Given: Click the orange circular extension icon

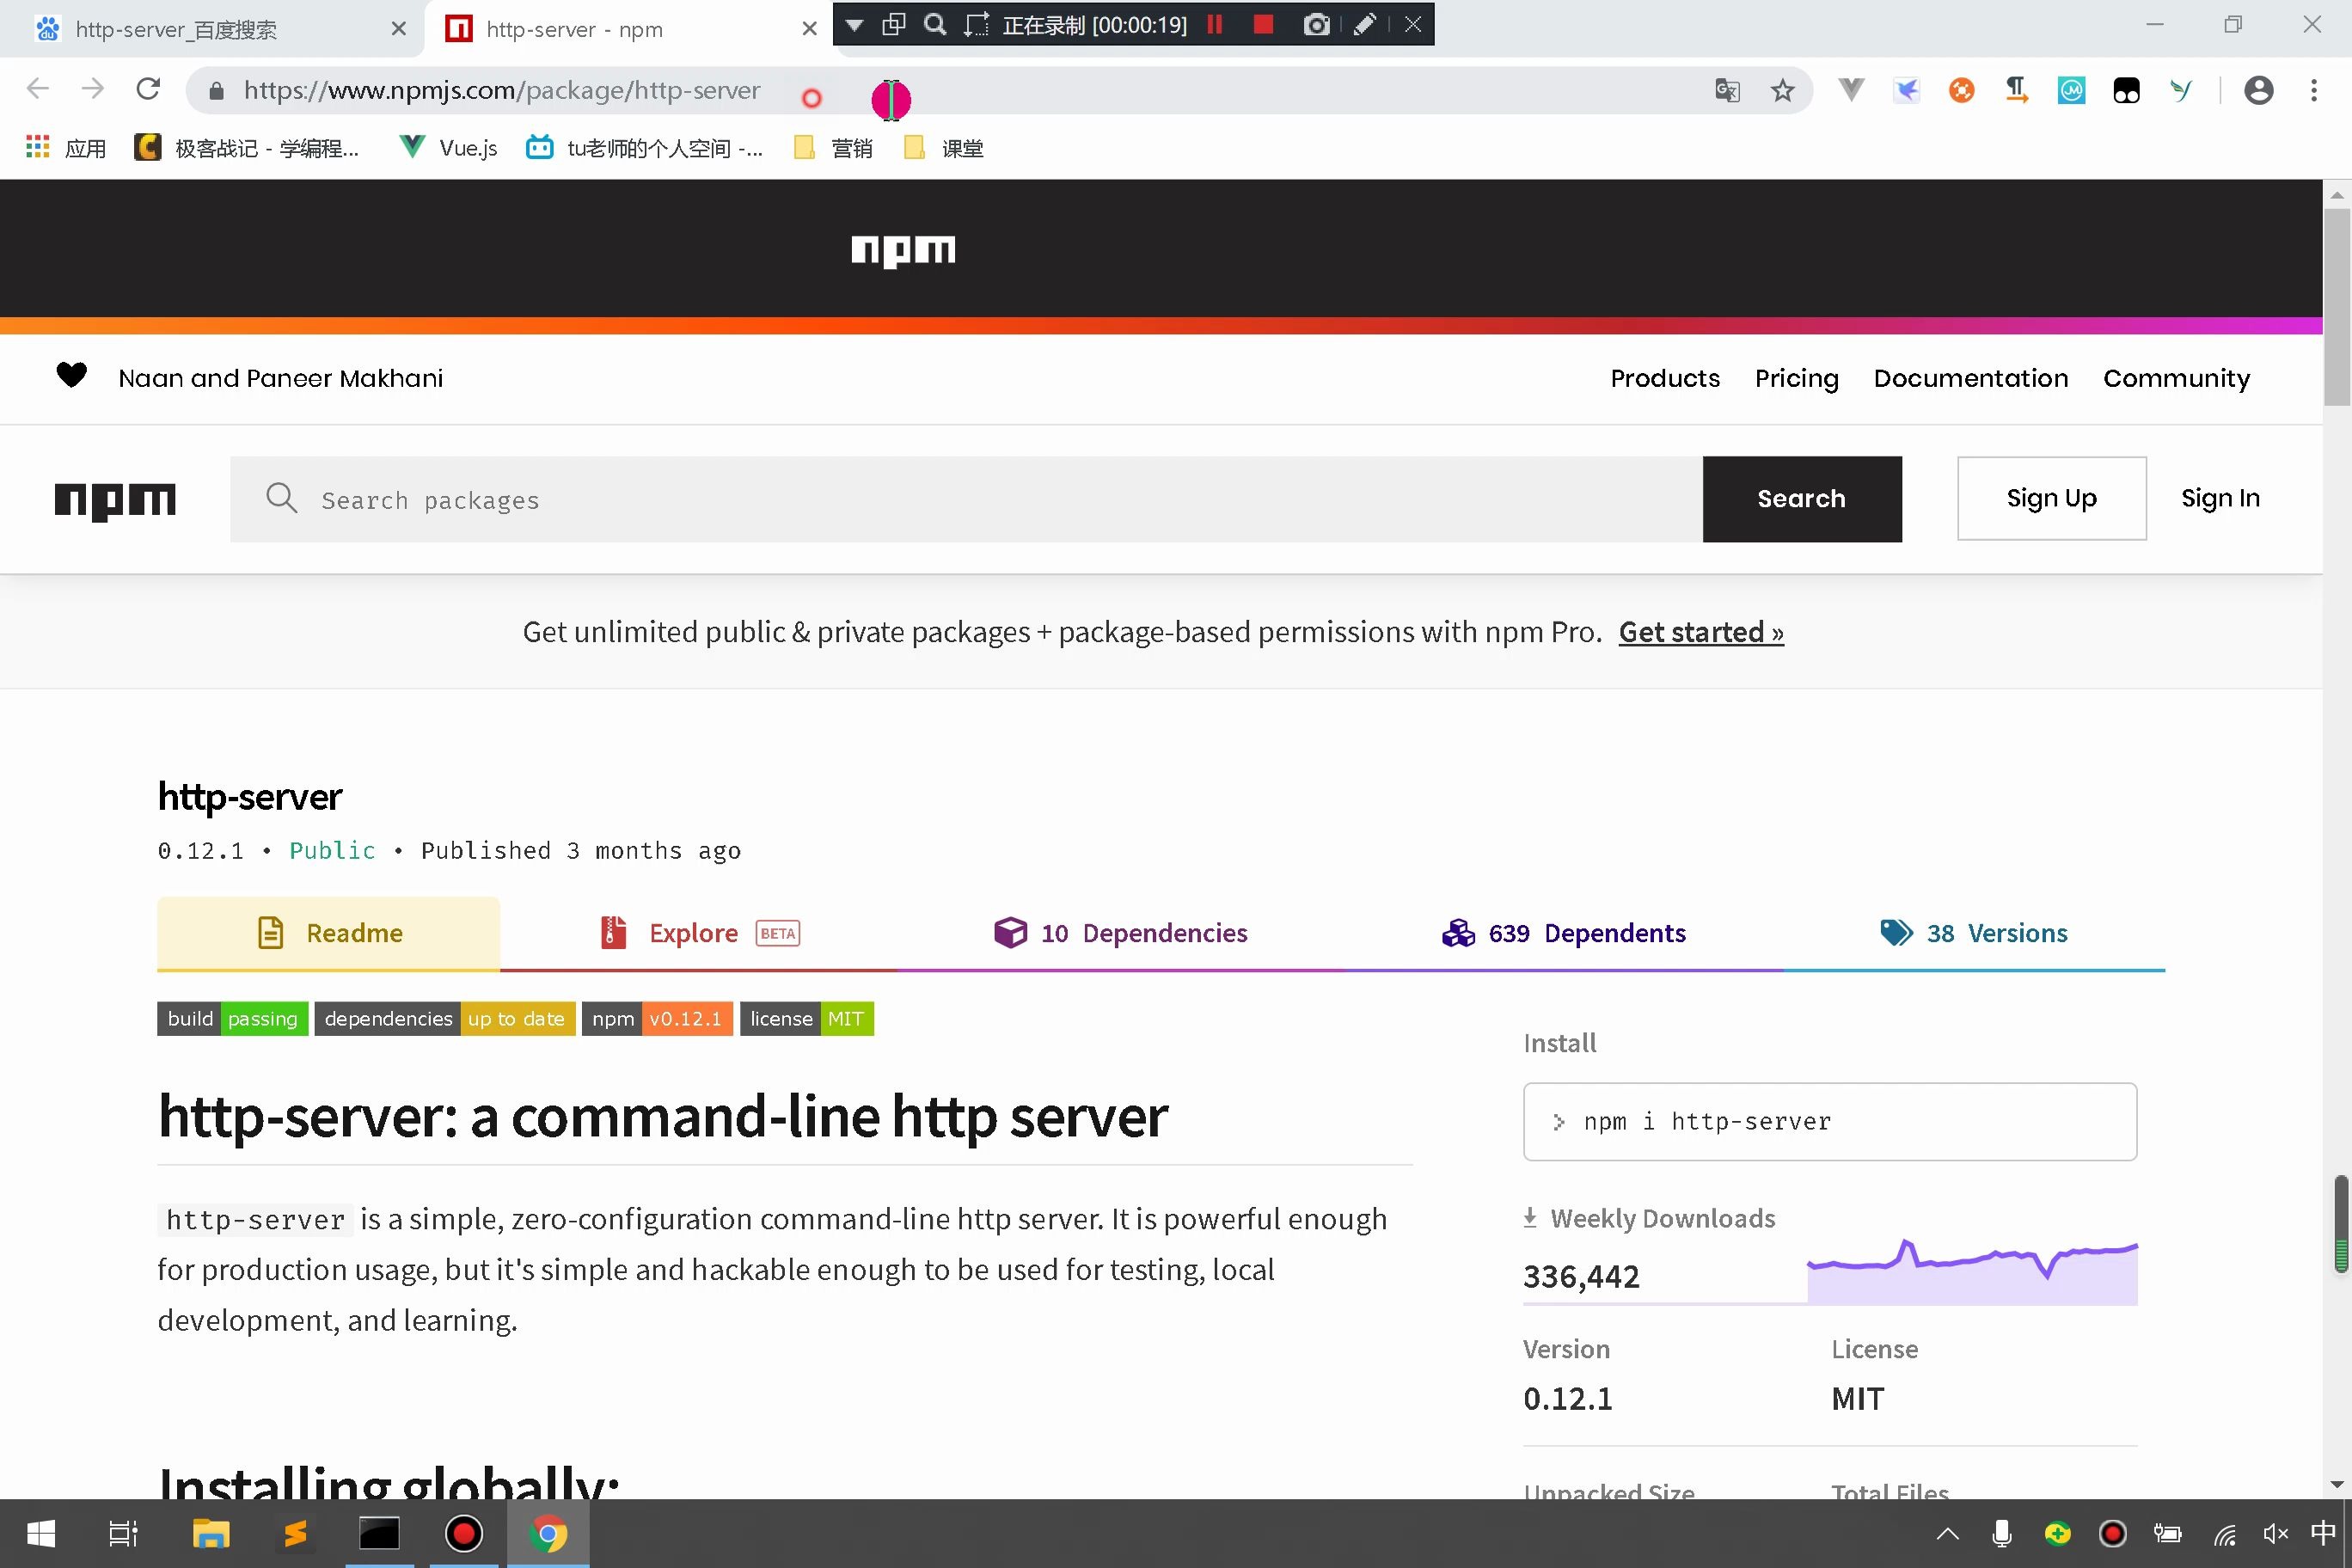Looking at the screenshot, I should [1961, 91].
